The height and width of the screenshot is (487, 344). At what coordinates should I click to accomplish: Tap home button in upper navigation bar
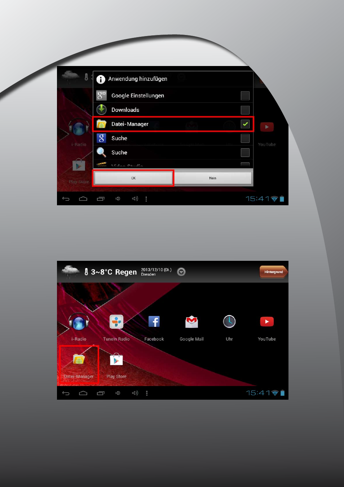pyautogui.click(x=83, y=199)
